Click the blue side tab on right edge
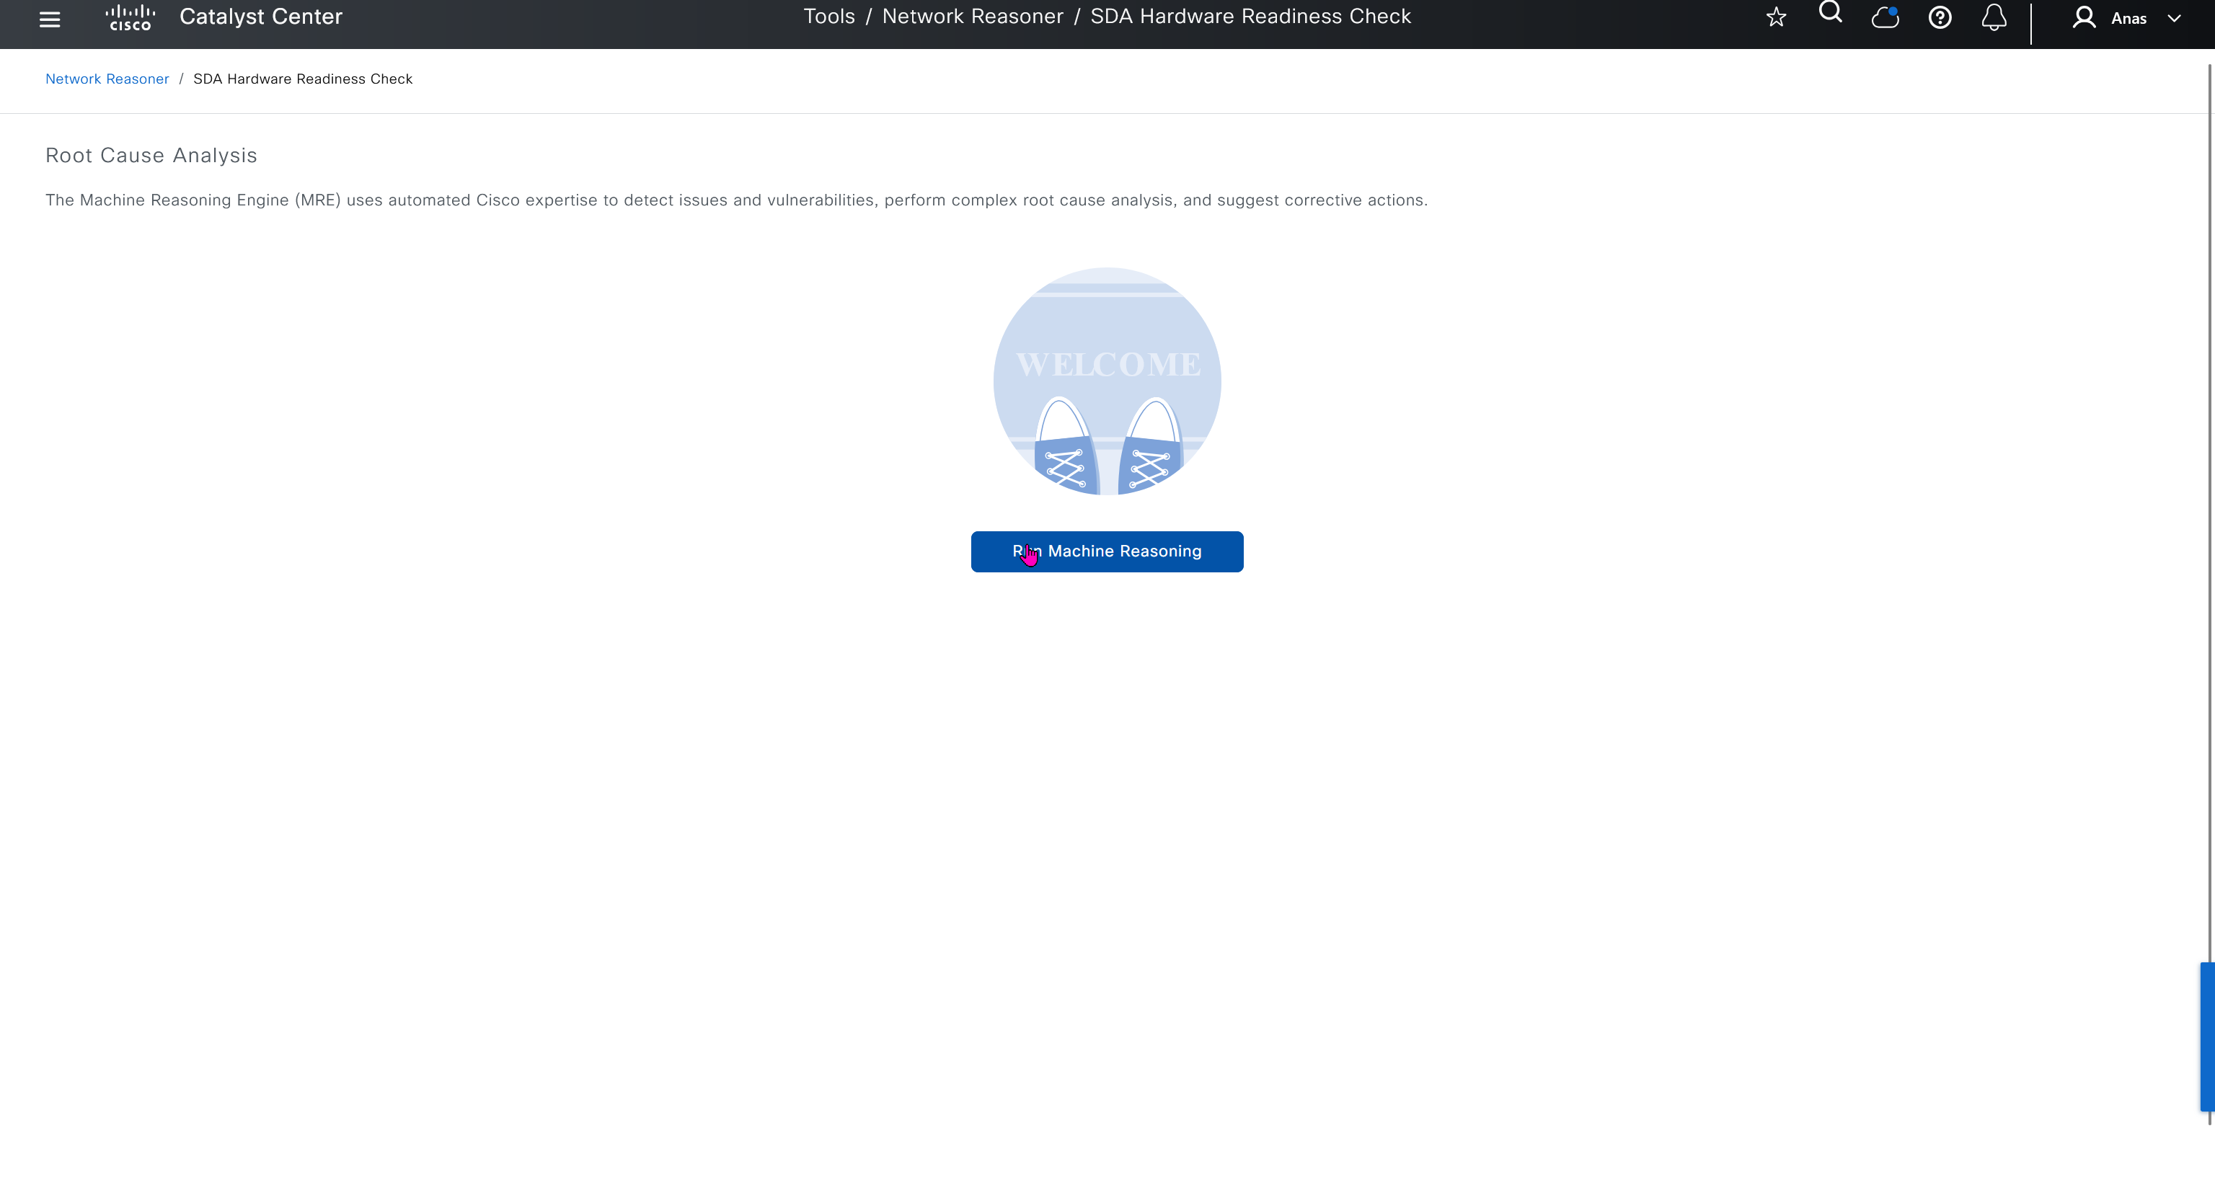The height and width of the screenshot is (1193, 2215). (2206, 1037)
